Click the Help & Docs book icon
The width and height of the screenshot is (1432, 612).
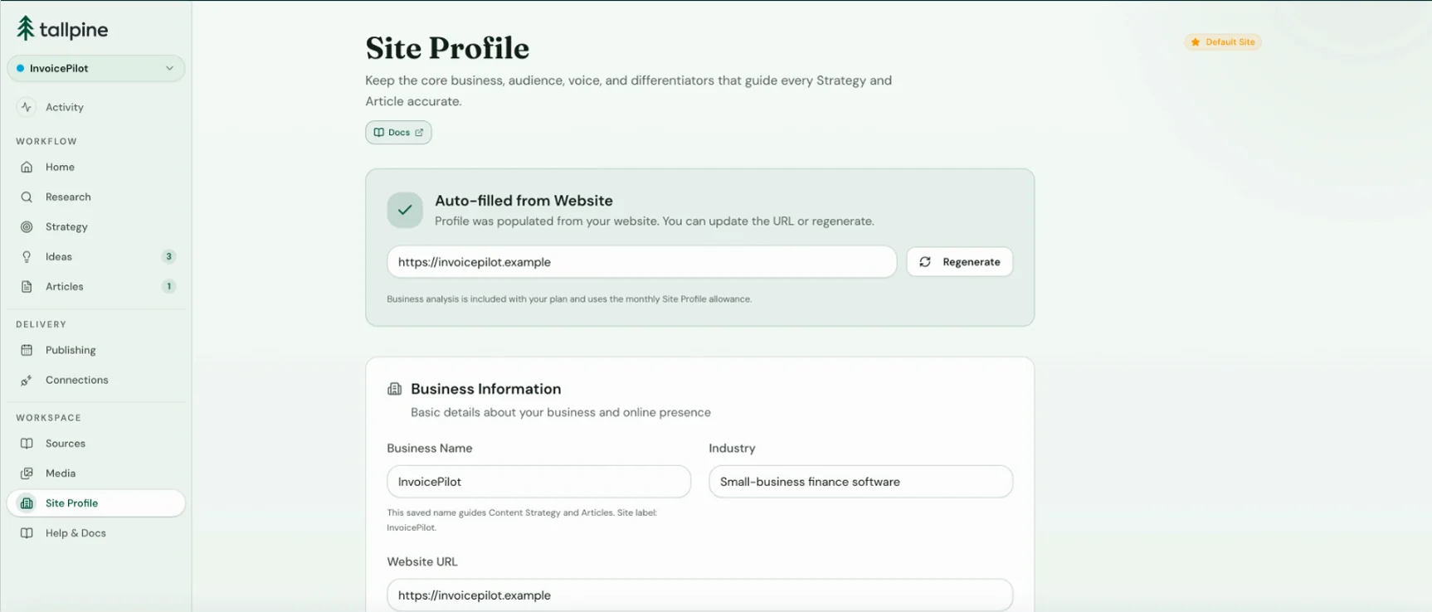tap(27, 533)
